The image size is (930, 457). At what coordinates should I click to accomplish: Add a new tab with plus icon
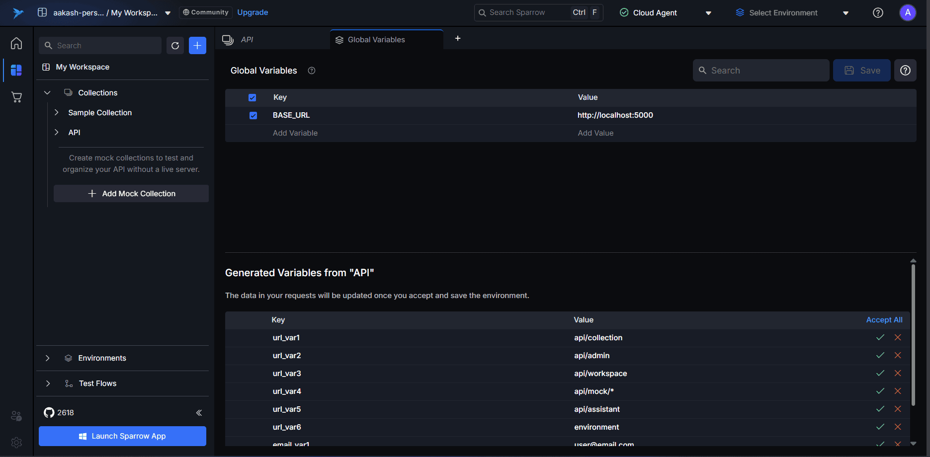(x=458, y=38)
